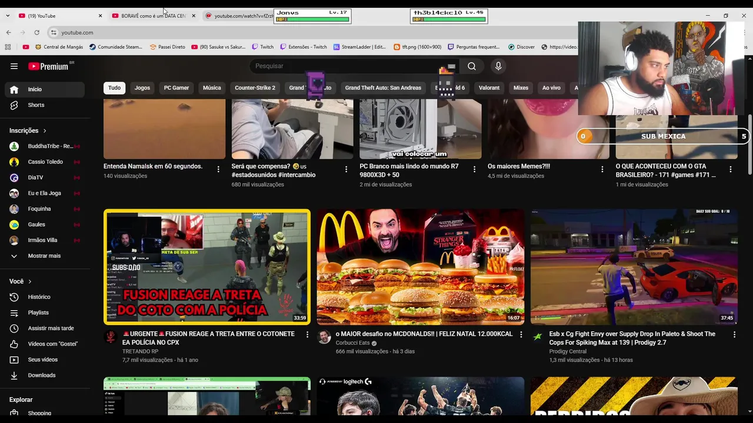Open Histórico in the sidebar
This screenshot has width=753, height=423.
[45, 297]
